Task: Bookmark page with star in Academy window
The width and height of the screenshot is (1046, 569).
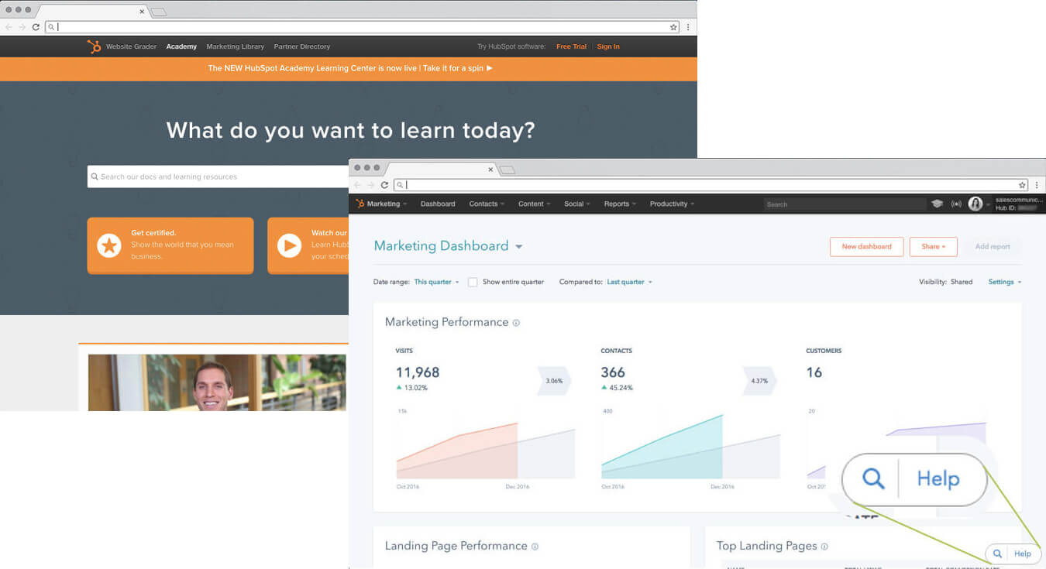Action: [673, 27]
